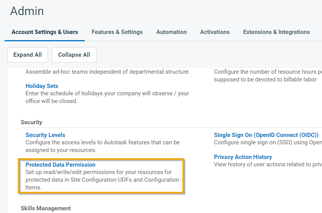
Task: Open the Features & Settings tab
Action: [117, 32]
